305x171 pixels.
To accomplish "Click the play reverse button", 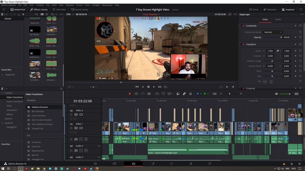I will point(143,87).
